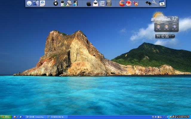The width and height of the screenshot is (191, 119).
Task: Click the leftmost system tray icon
Action: point(153,117)
